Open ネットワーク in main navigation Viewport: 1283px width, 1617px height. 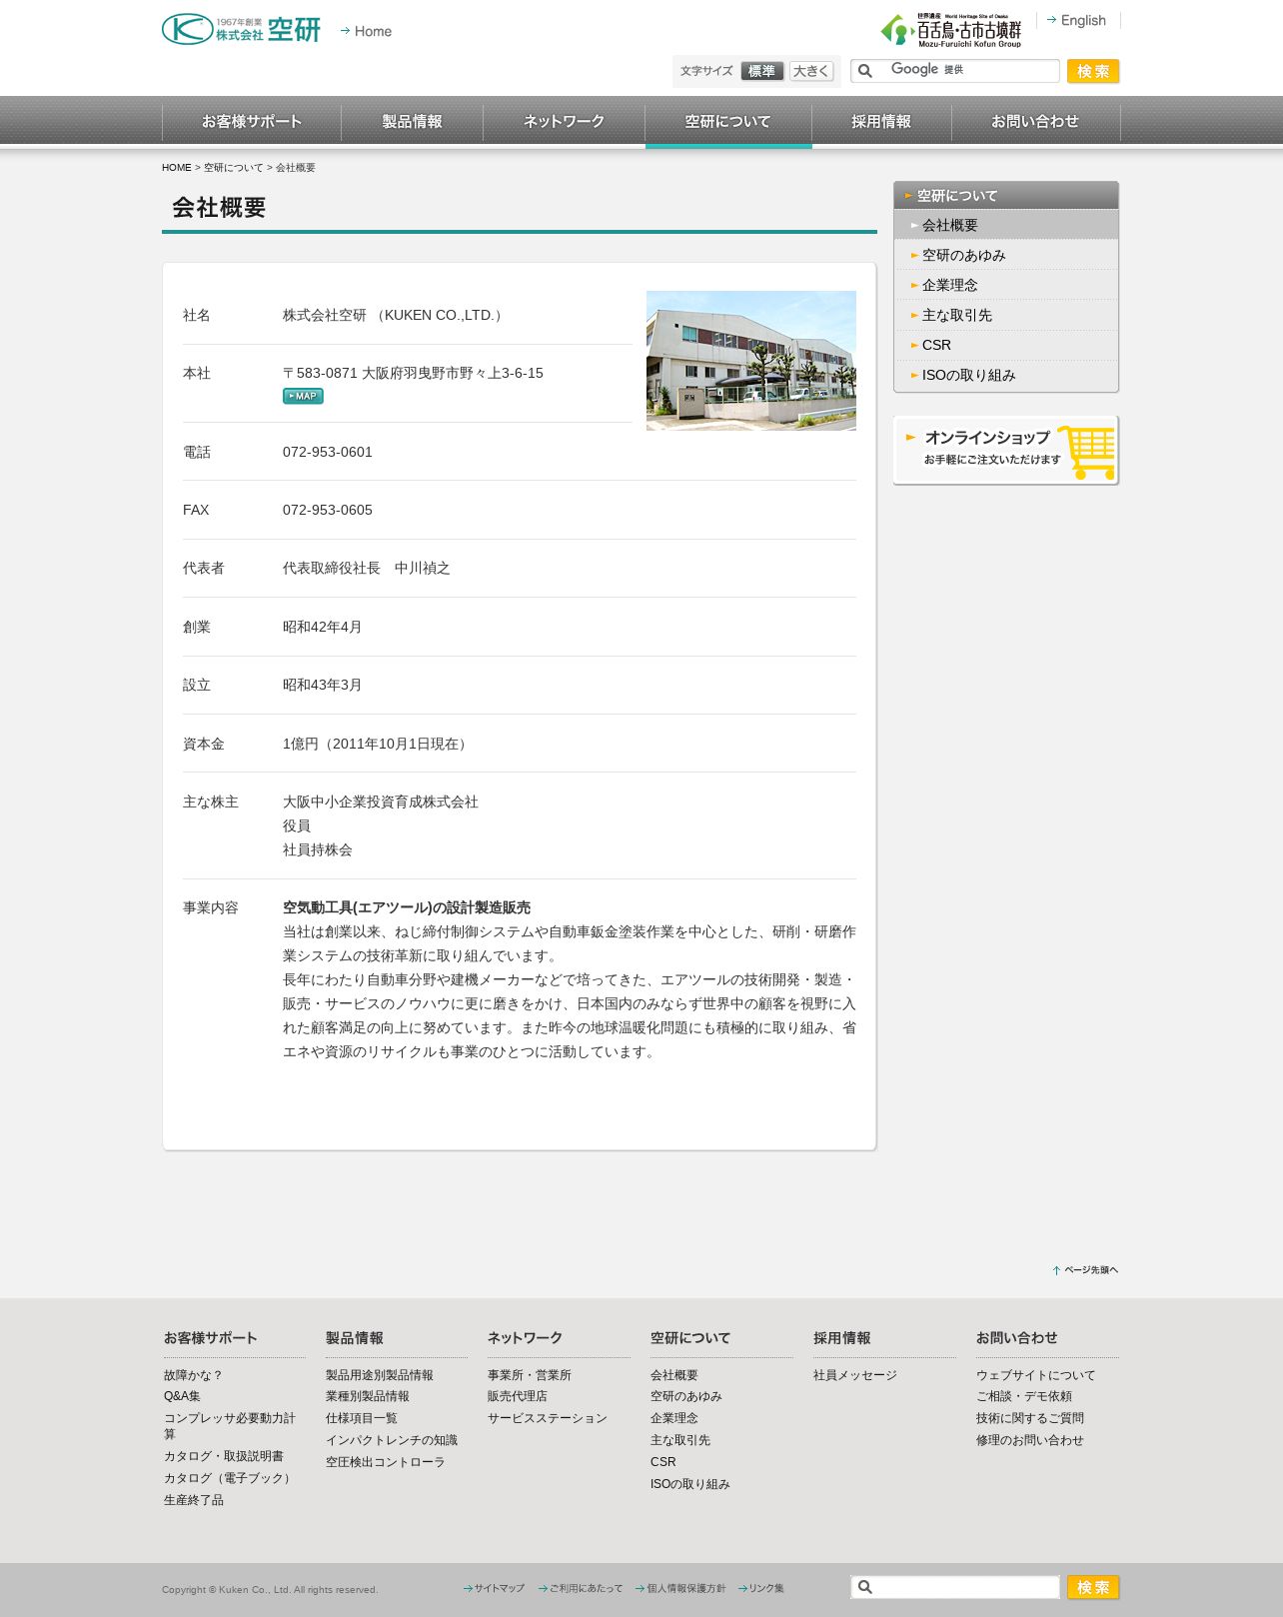pyautogui.click(x=565, y=122)
